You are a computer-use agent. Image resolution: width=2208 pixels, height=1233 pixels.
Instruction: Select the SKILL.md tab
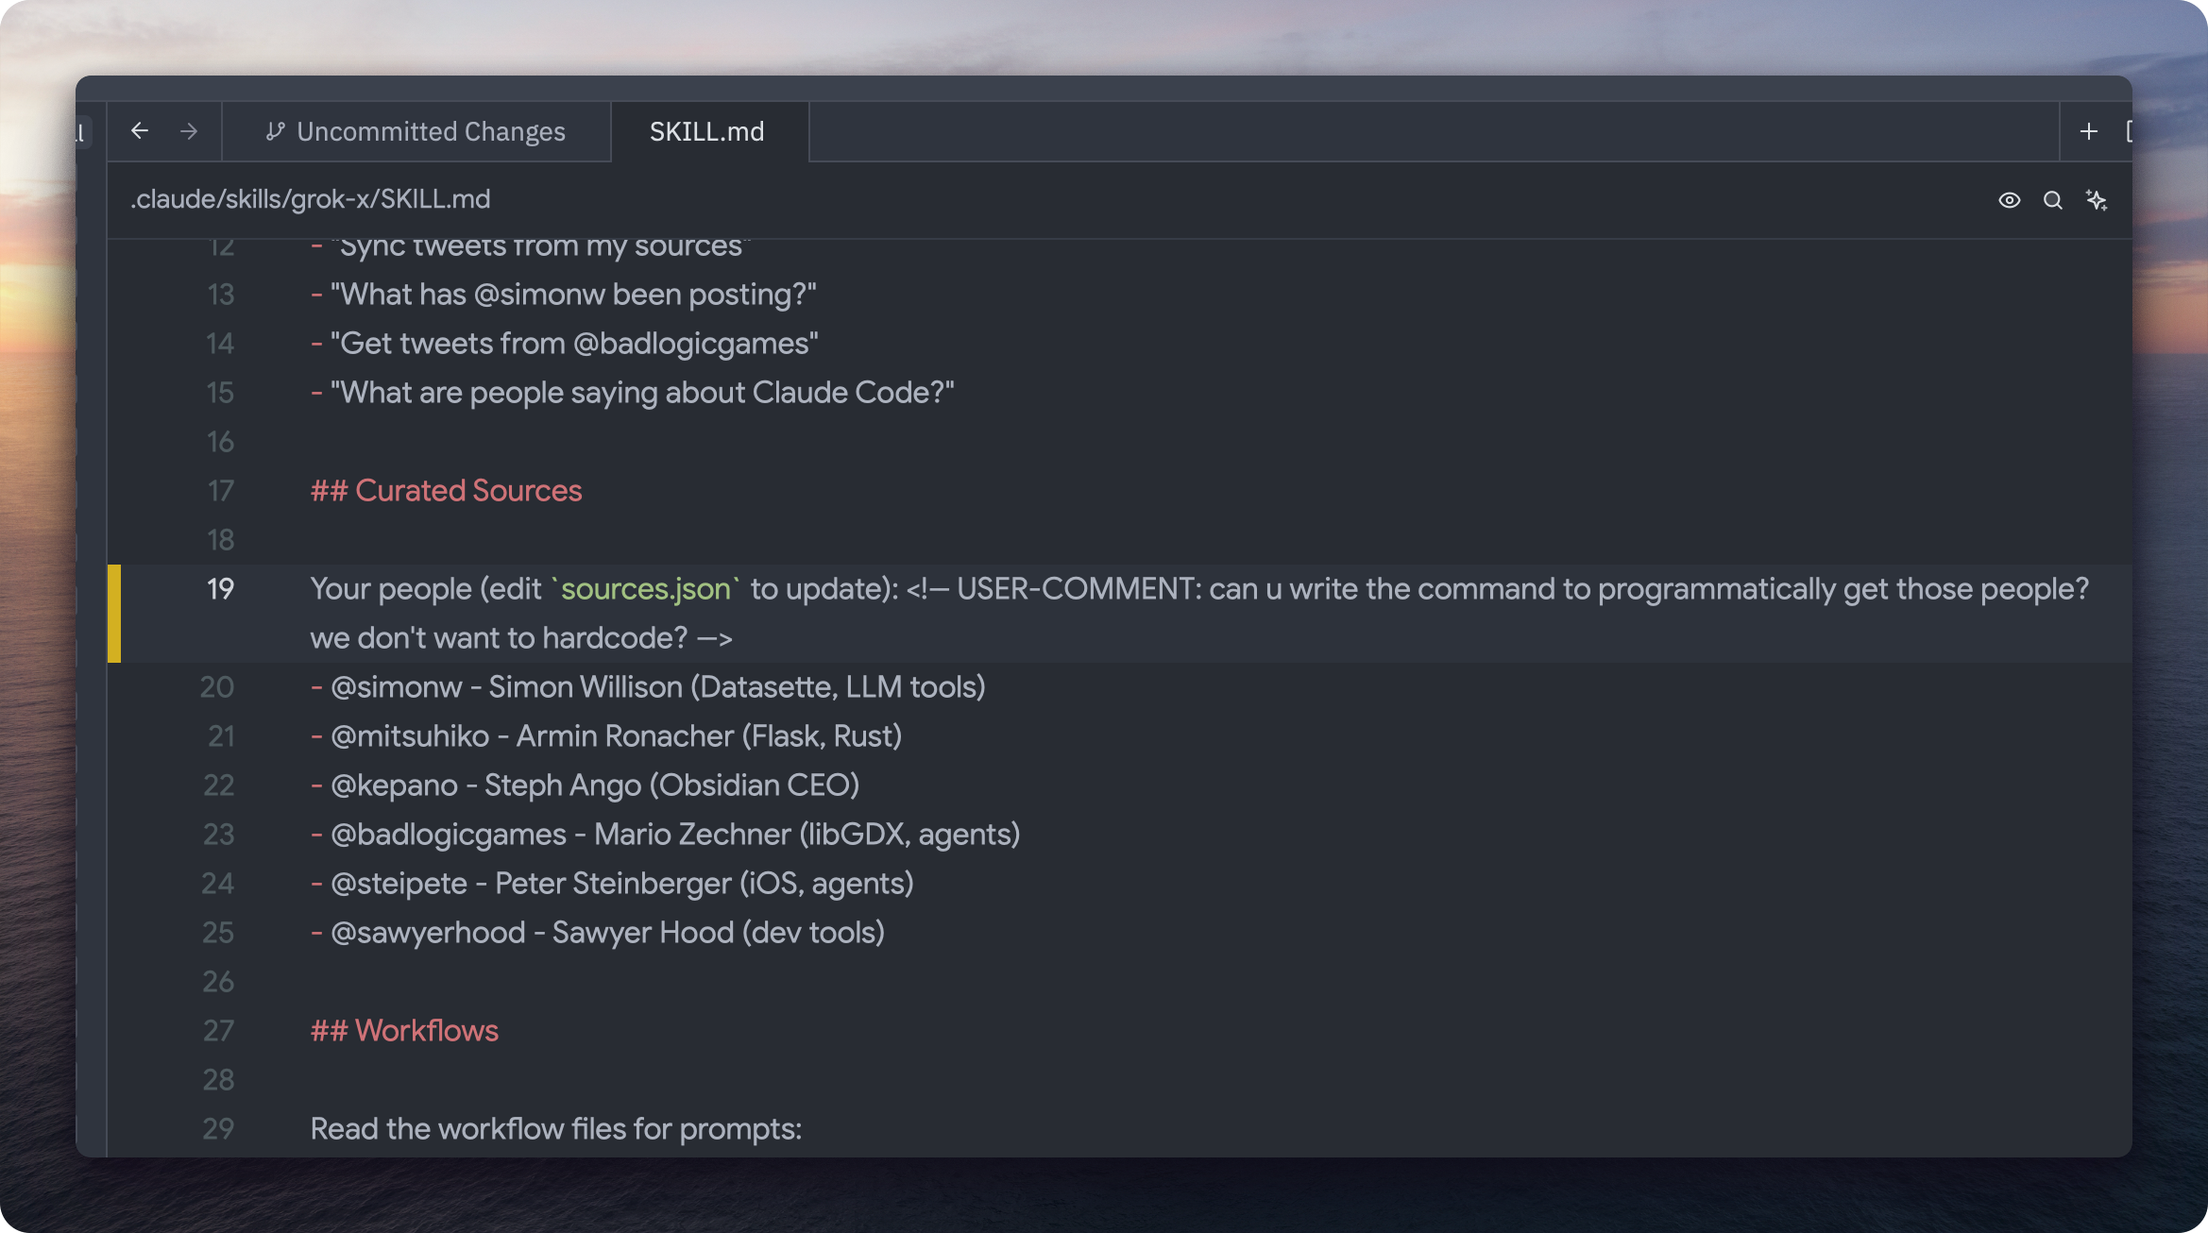tap(706, 131)
